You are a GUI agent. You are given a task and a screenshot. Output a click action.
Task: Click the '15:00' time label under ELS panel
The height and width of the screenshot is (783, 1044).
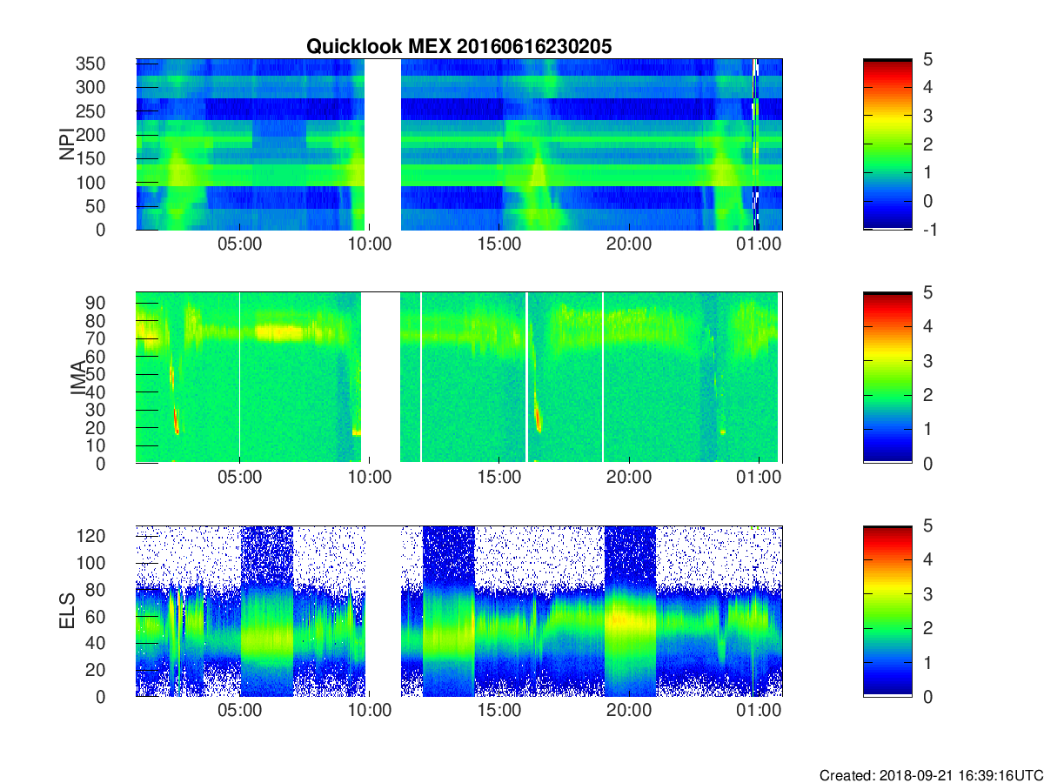[x=499, y=711]
